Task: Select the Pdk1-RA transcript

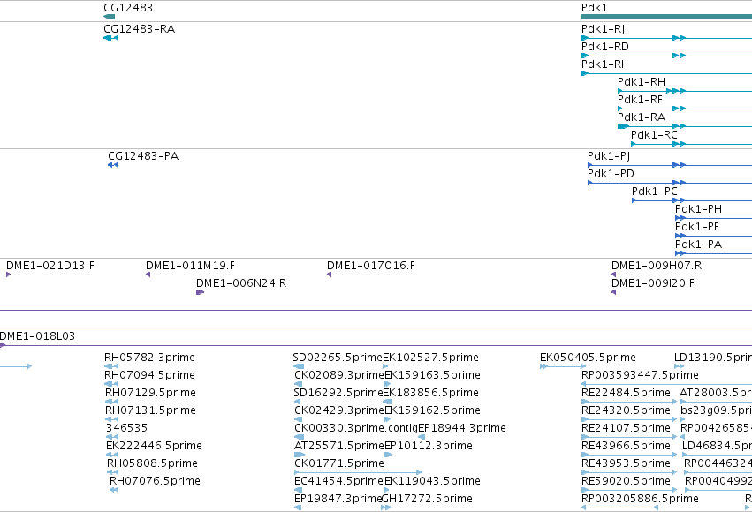Action: [x=685, y=126]
